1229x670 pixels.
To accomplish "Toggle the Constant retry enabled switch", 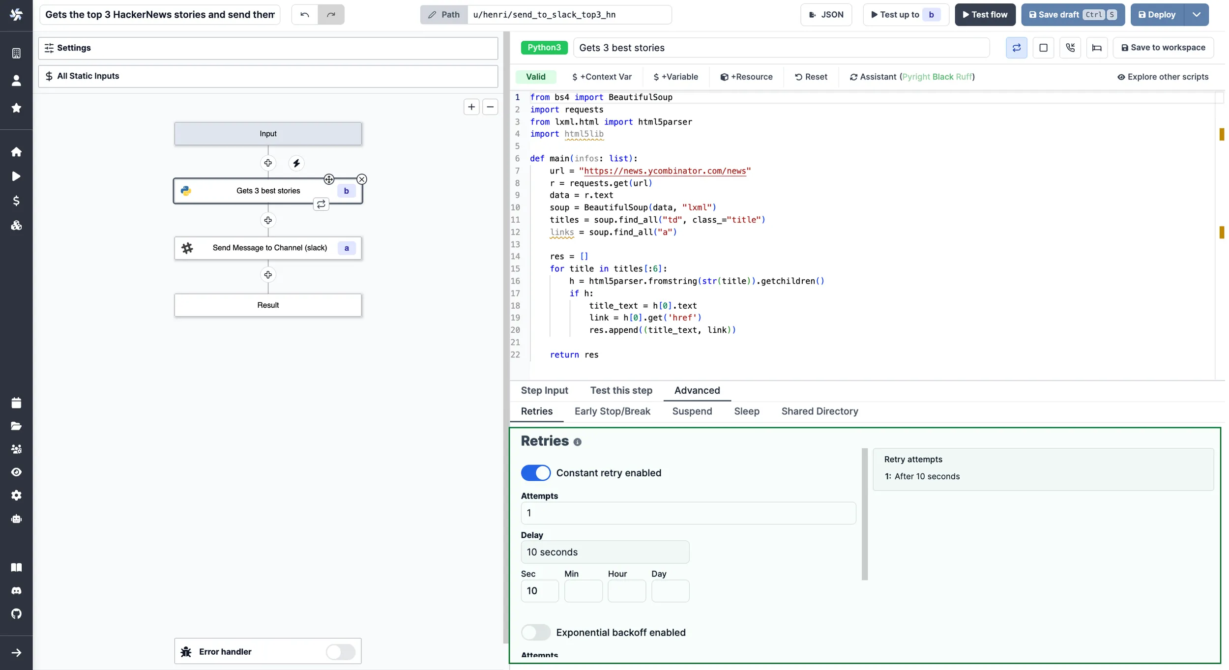I will tap(535, 472).
